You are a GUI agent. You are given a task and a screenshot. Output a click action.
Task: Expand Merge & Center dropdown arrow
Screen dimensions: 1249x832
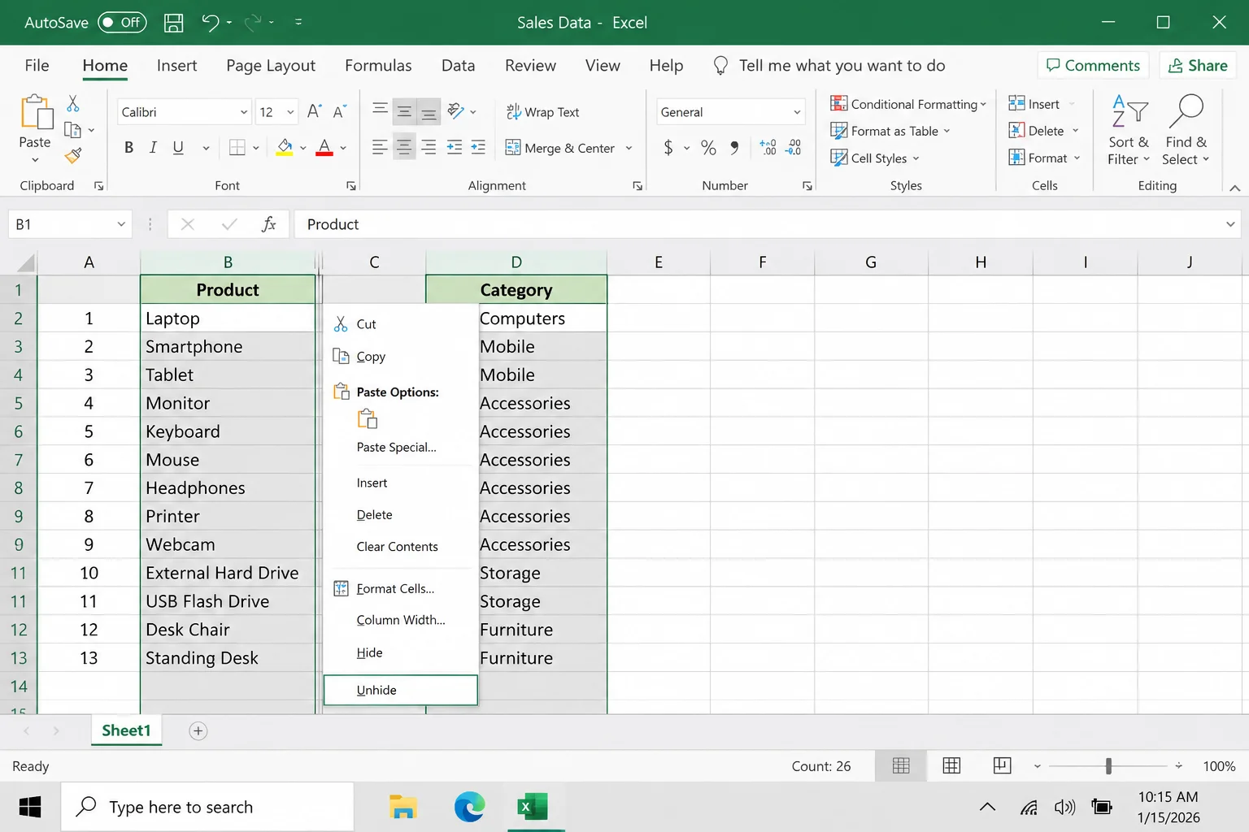(x=629, y=148)
